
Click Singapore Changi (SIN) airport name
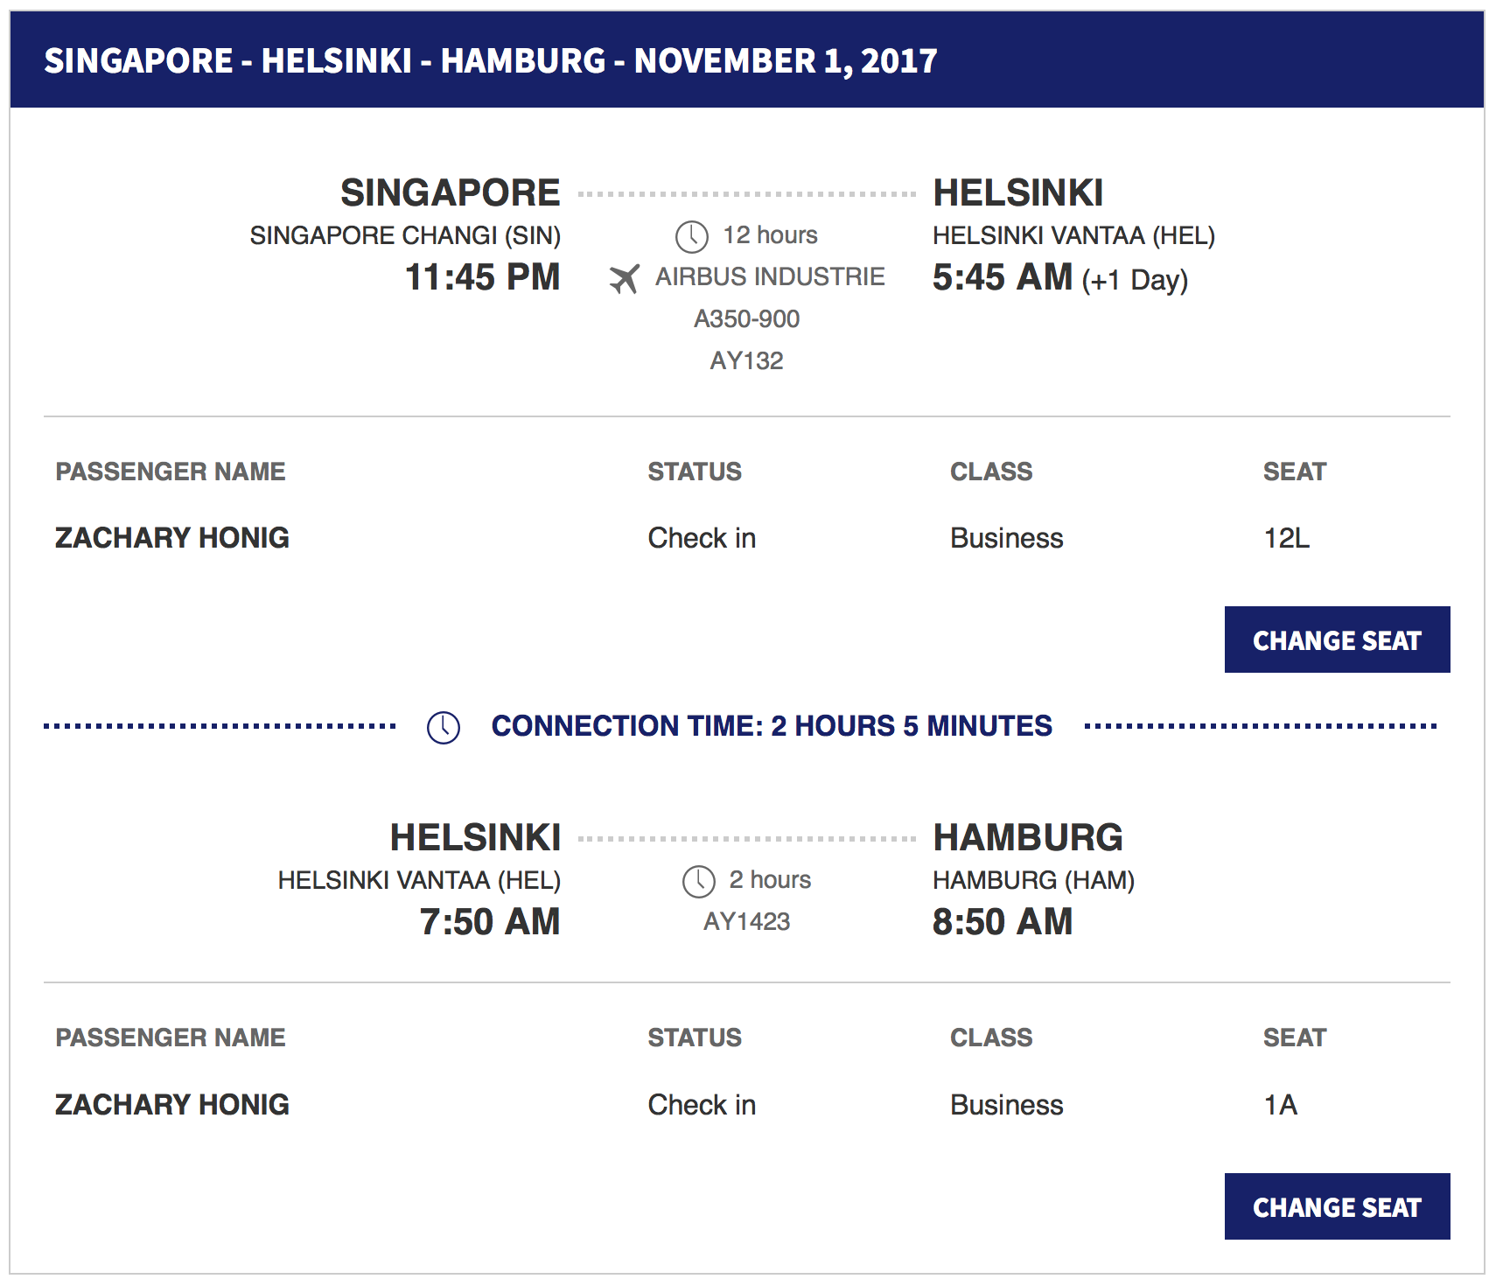pos(405,235)
